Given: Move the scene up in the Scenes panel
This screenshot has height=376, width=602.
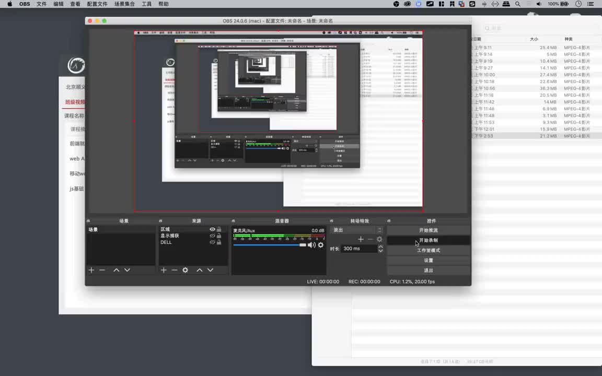Looking at the screenshot, I should 117,270.
